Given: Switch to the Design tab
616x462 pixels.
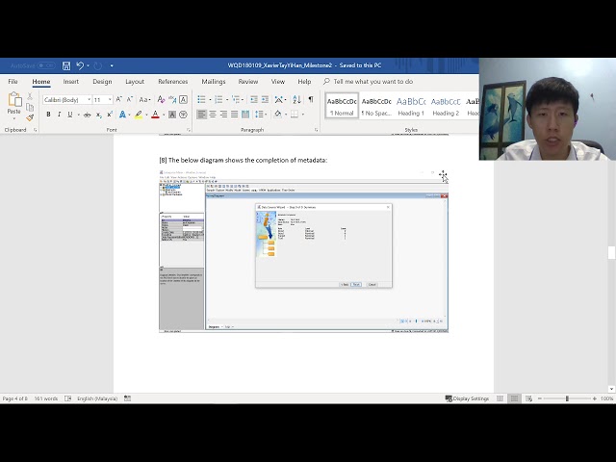Looking at the screenshot, I should (x=102, y=82).
